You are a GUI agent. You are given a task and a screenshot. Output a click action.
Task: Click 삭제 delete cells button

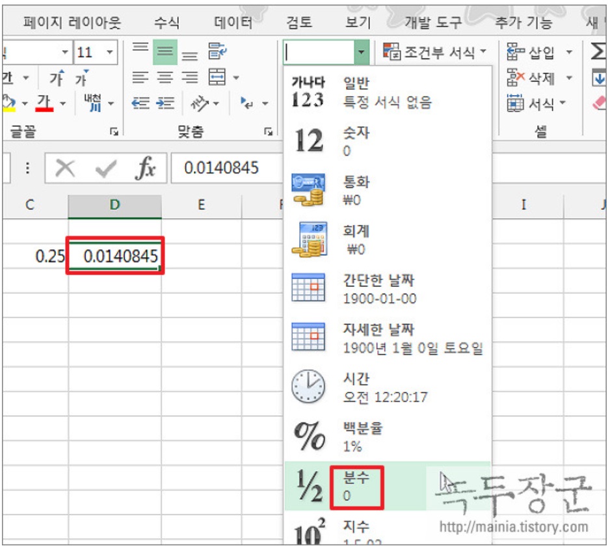coord(531,78)
